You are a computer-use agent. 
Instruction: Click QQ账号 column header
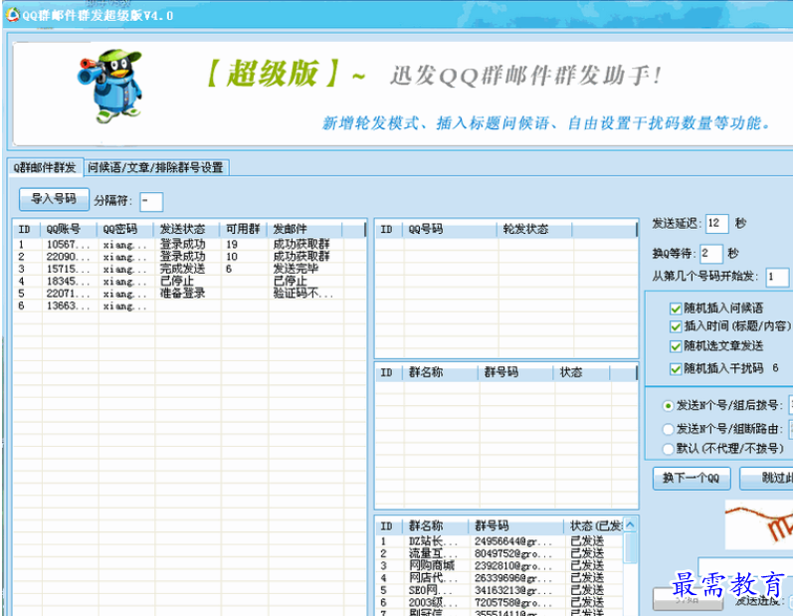(69, 229)
